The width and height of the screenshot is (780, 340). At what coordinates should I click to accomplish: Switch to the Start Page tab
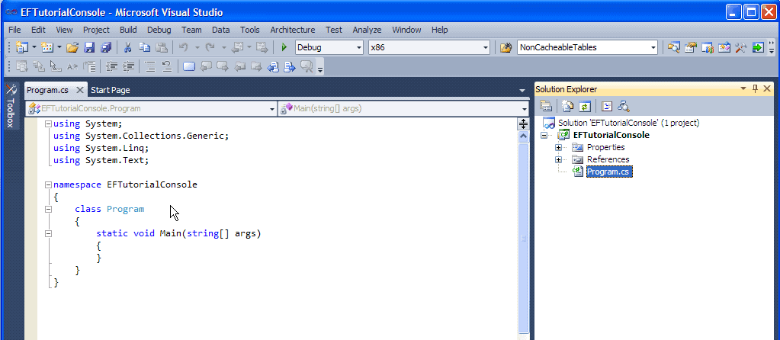tap(110, 90)
